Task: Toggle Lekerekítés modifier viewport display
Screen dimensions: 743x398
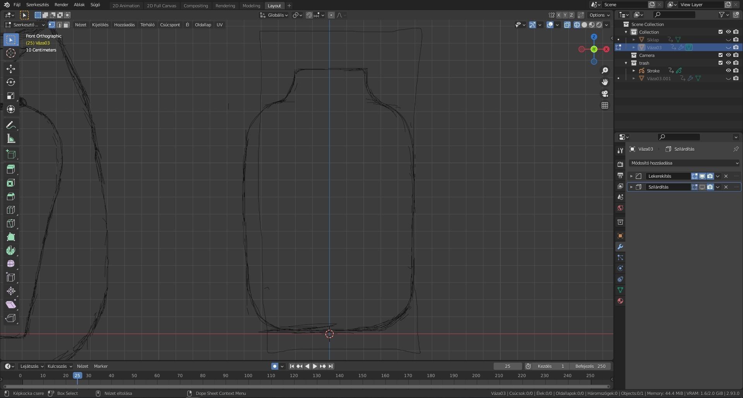Action: 702,176
